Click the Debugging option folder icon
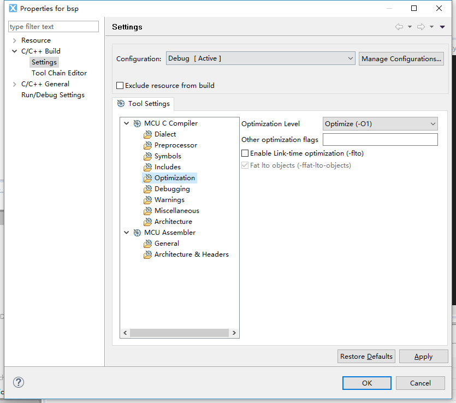Viewport: 456px width, 403px height. (x=147, y=189)
